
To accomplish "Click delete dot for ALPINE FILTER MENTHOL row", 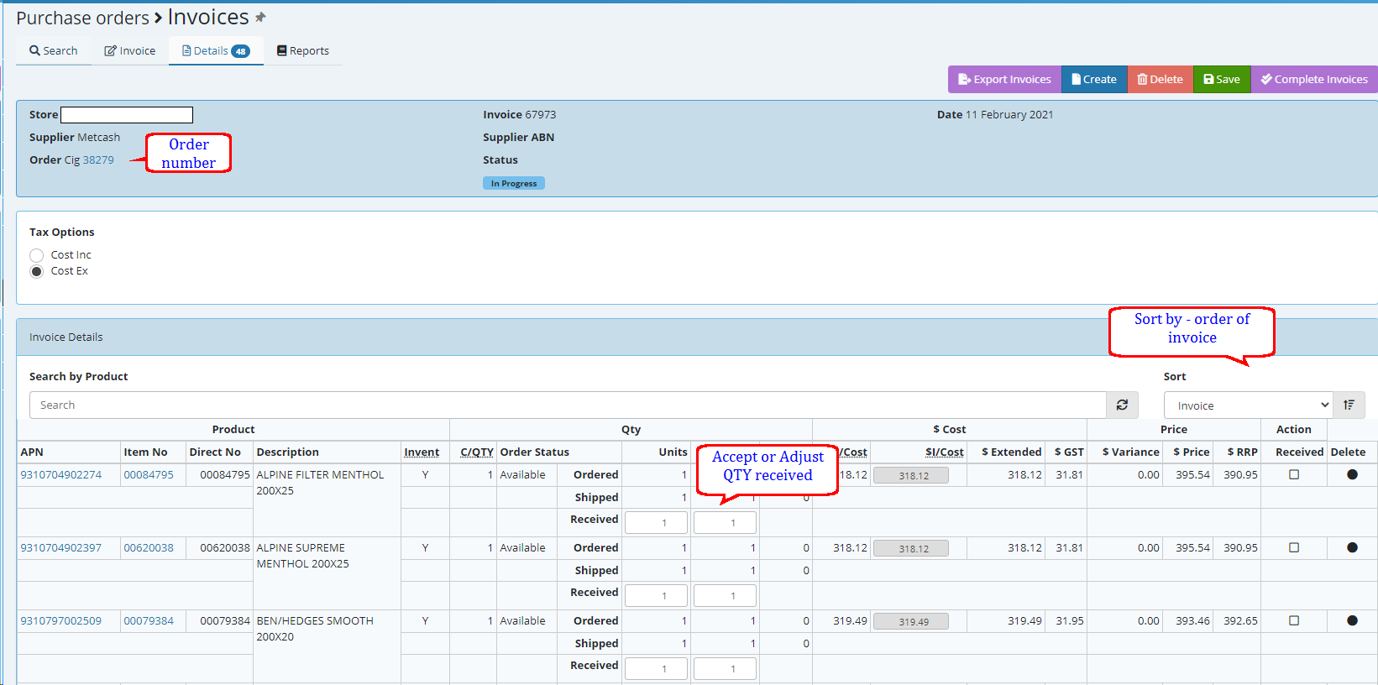I will (1352, 474).
